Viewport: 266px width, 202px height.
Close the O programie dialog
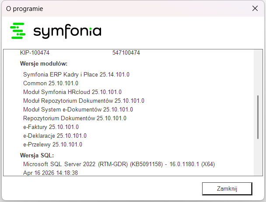(255, 8)
